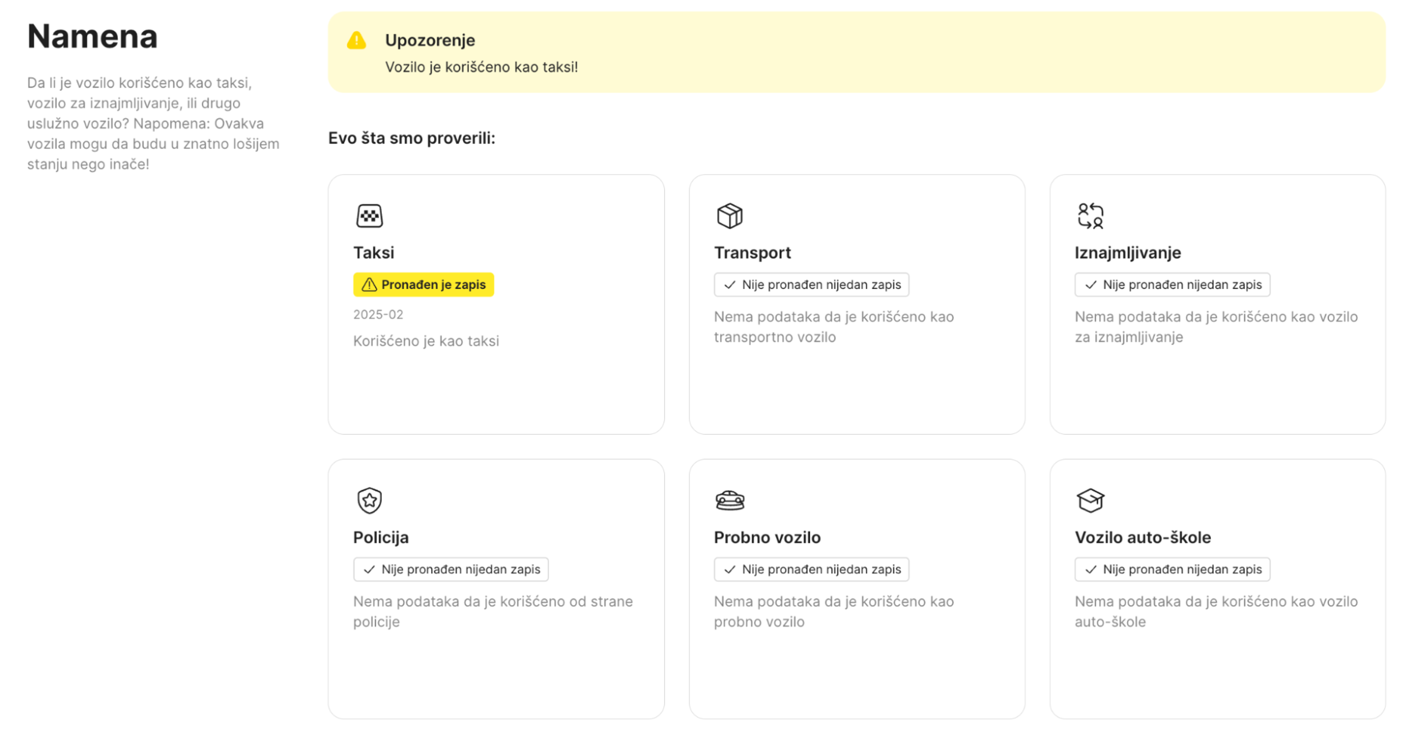1415x736 pixels.
Task: Click the yellow 'Pronađen je zapis' badge
Action: pos(423,284)
